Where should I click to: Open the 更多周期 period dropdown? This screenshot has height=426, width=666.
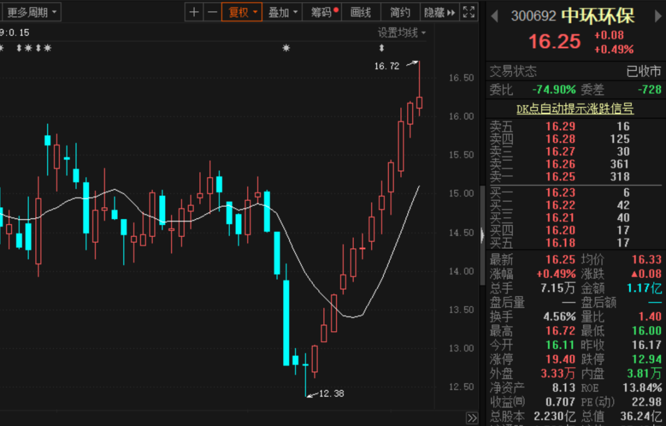tap(31, 12)
